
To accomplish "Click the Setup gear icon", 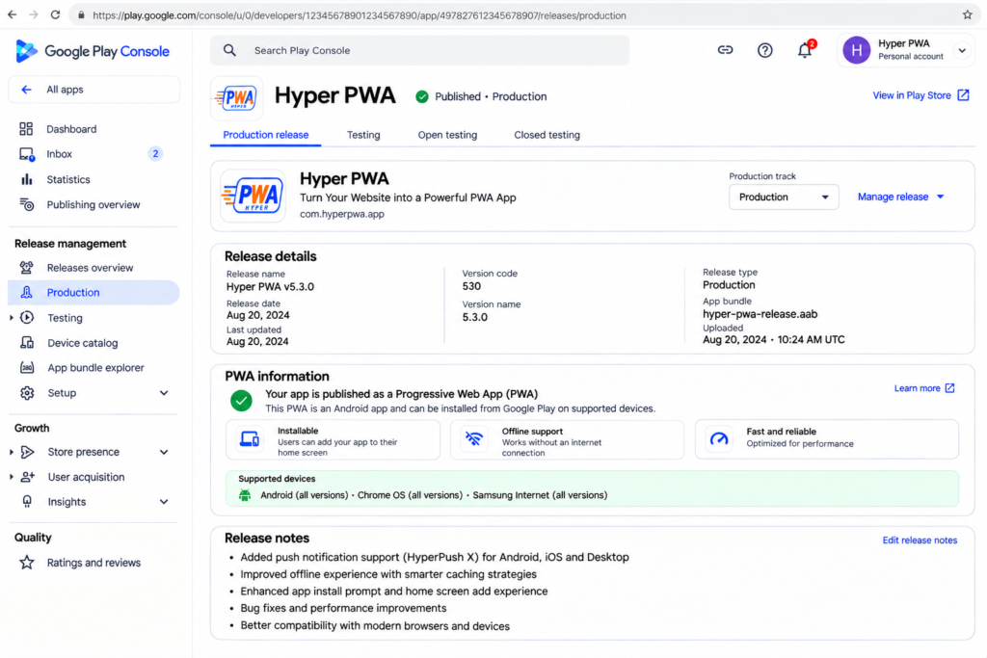I will (27, 392).
